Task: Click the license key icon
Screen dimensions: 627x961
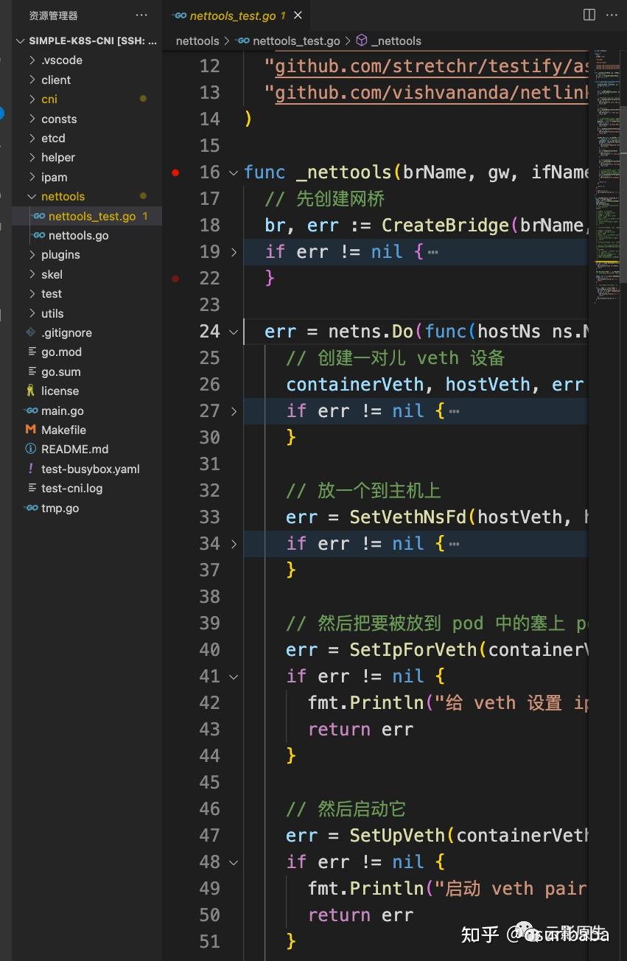Action: coord(31,391)
